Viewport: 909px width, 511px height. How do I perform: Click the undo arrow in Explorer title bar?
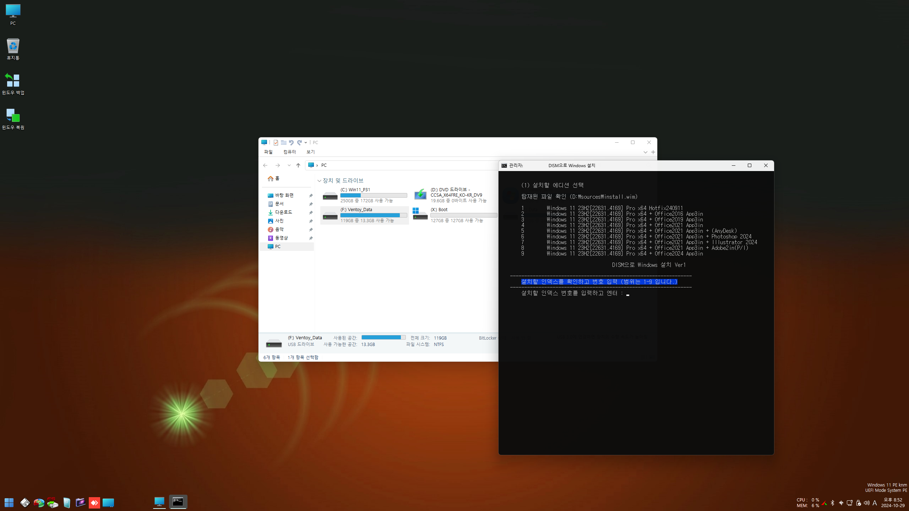tap(292, 142)
